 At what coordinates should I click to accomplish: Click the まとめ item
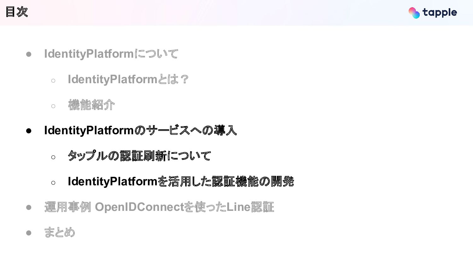tap(60, 233)
